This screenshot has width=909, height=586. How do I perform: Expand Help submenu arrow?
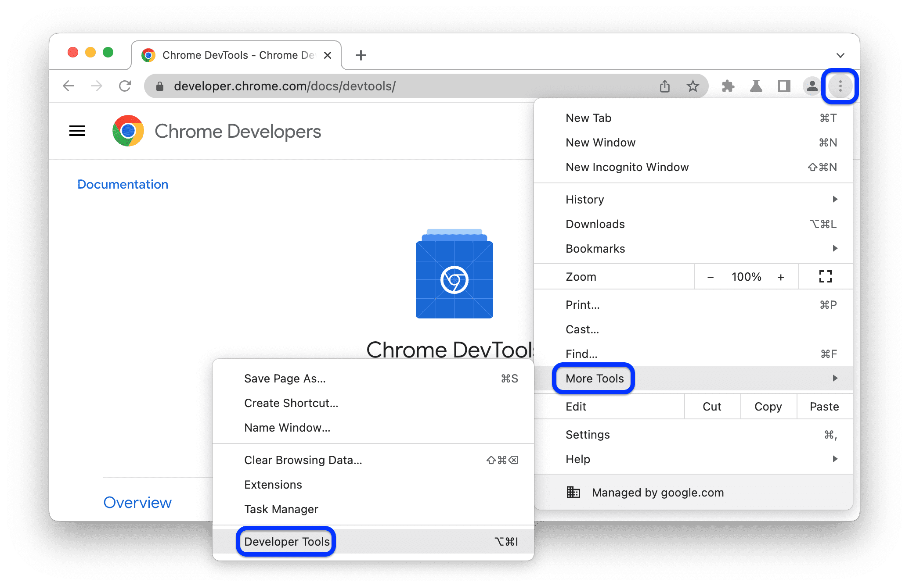click(836, 459)
